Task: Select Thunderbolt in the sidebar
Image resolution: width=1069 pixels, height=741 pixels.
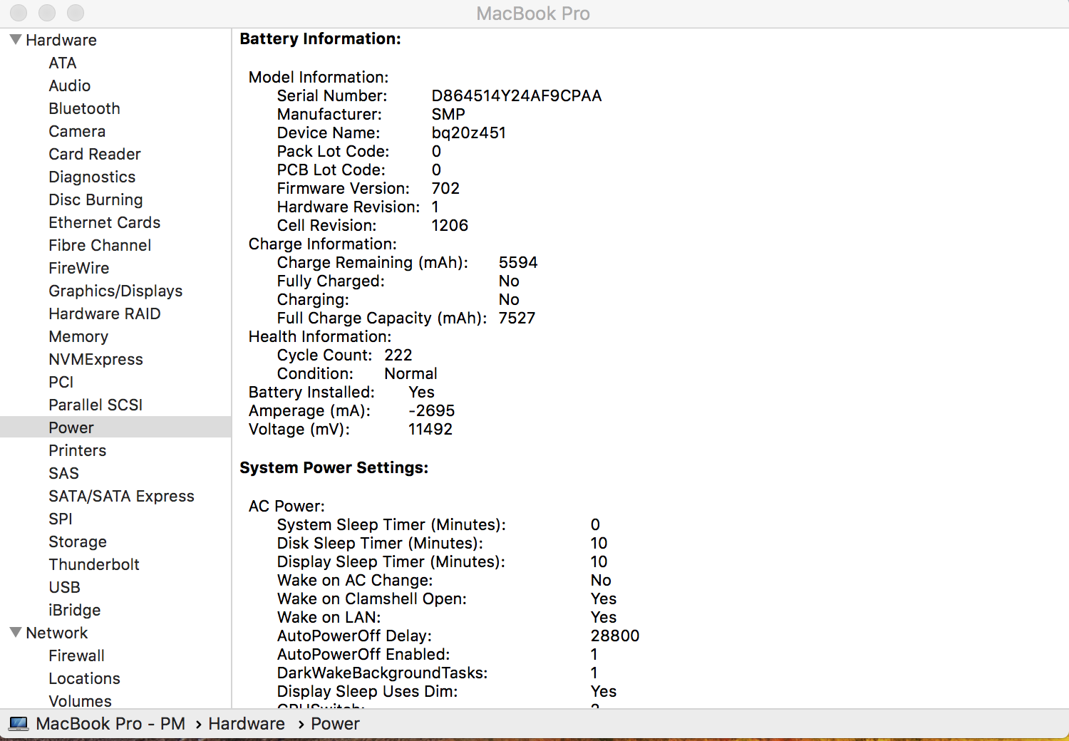Action: click(94, 564)
